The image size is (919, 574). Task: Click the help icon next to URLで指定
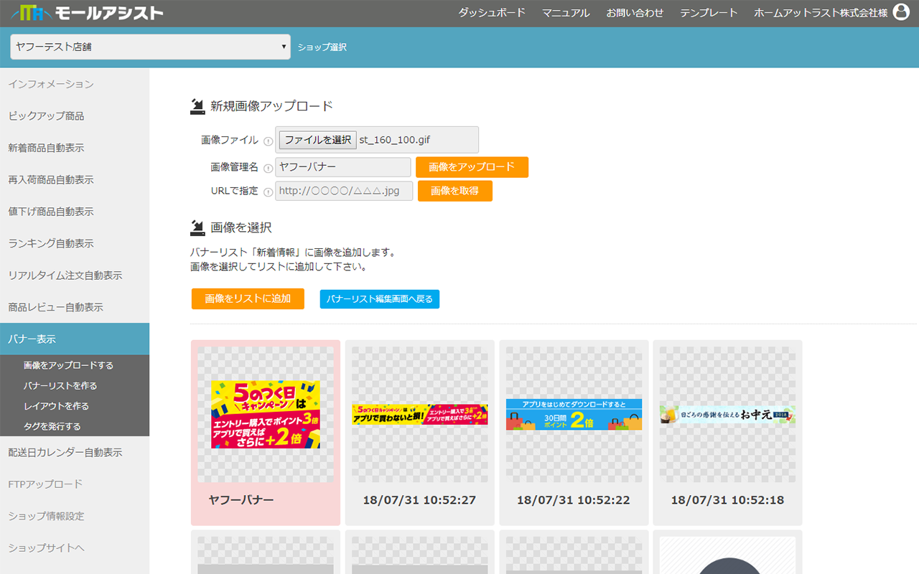click(x=269, y=192)
